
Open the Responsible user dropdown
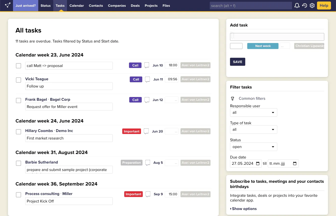pos(253,112)
